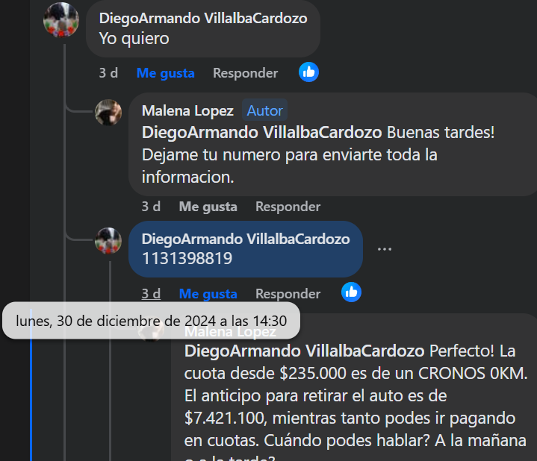Click the mentioned DiegoArmando name in "Buenas tardes" reply

[261, 132]
